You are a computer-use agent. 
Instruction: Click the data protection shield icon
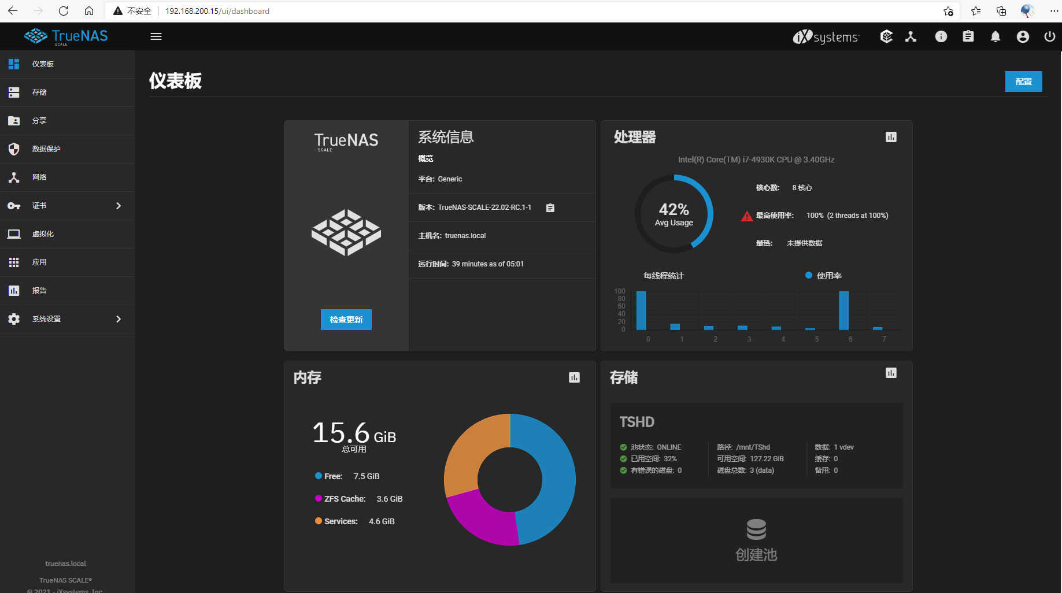[14, 149]
